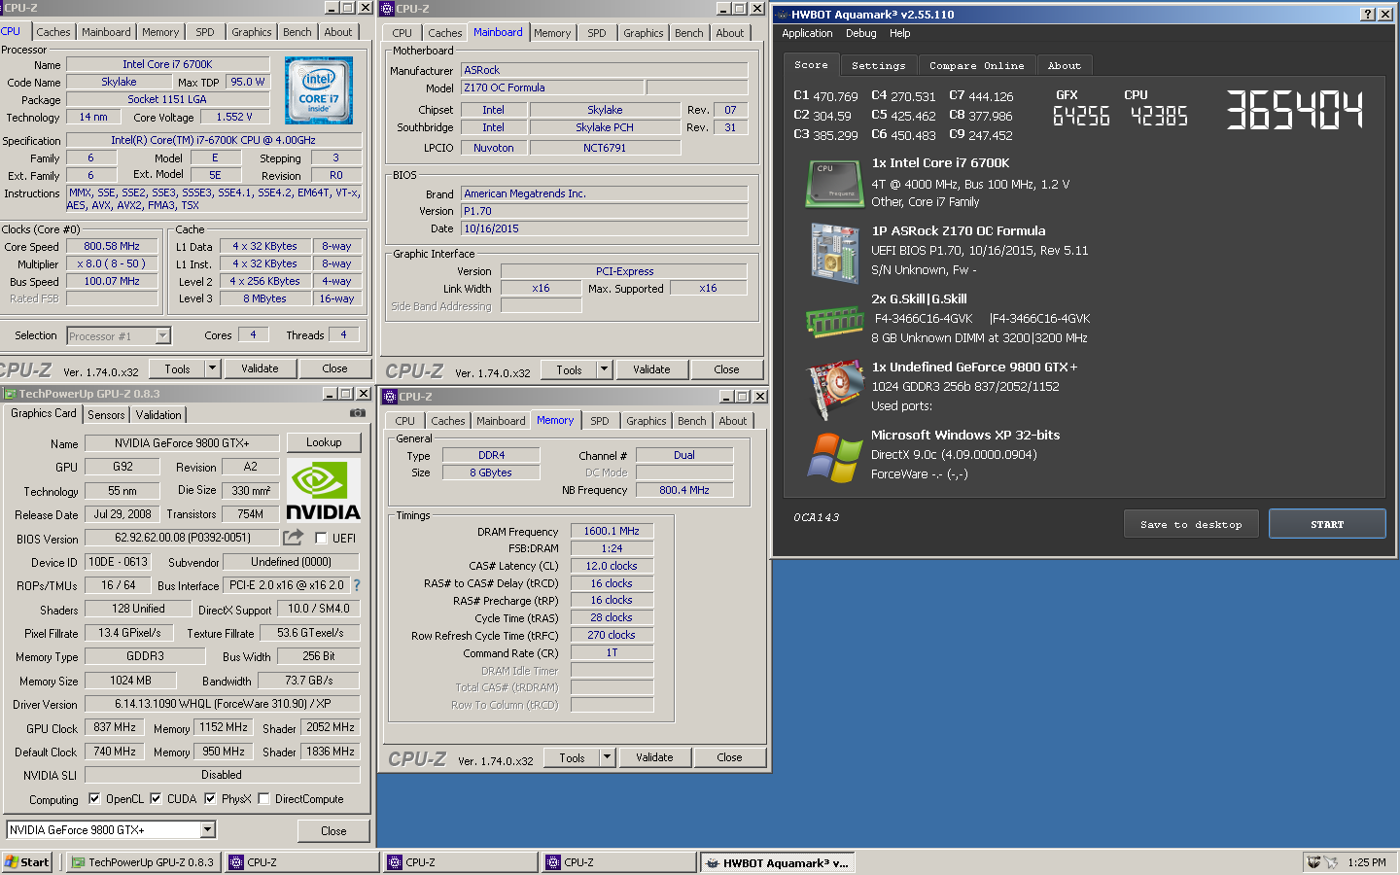This screenshot has height=875, width=1400.
Task: Toggle the UEFI checkbox in GPU-Z
Action: coord(321,538)
